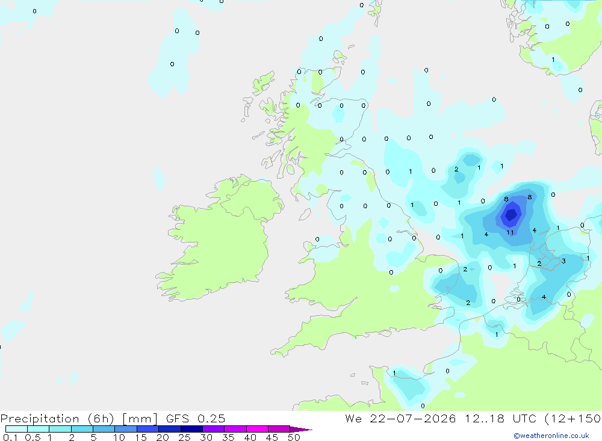Click the '11' precipitation value on the map
Screen dimensions: 602x441
coord(510,233)
